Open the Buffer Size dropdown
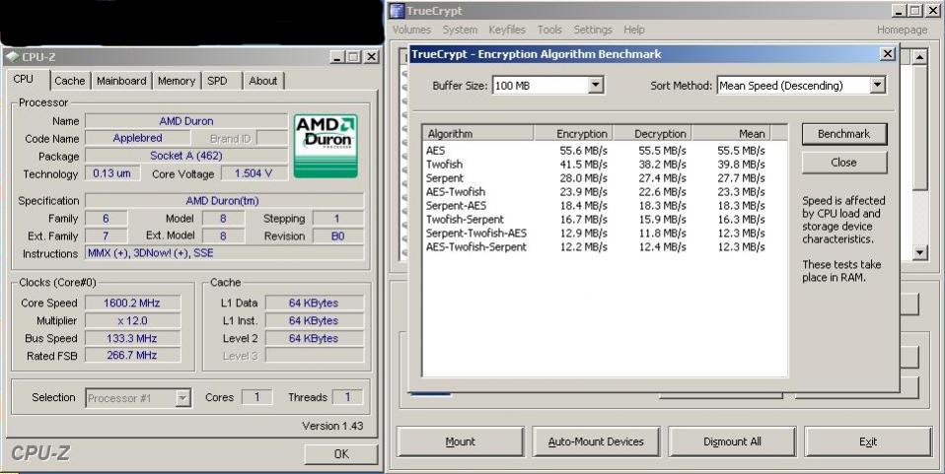945x474 pixels. [x=596, y=86]
